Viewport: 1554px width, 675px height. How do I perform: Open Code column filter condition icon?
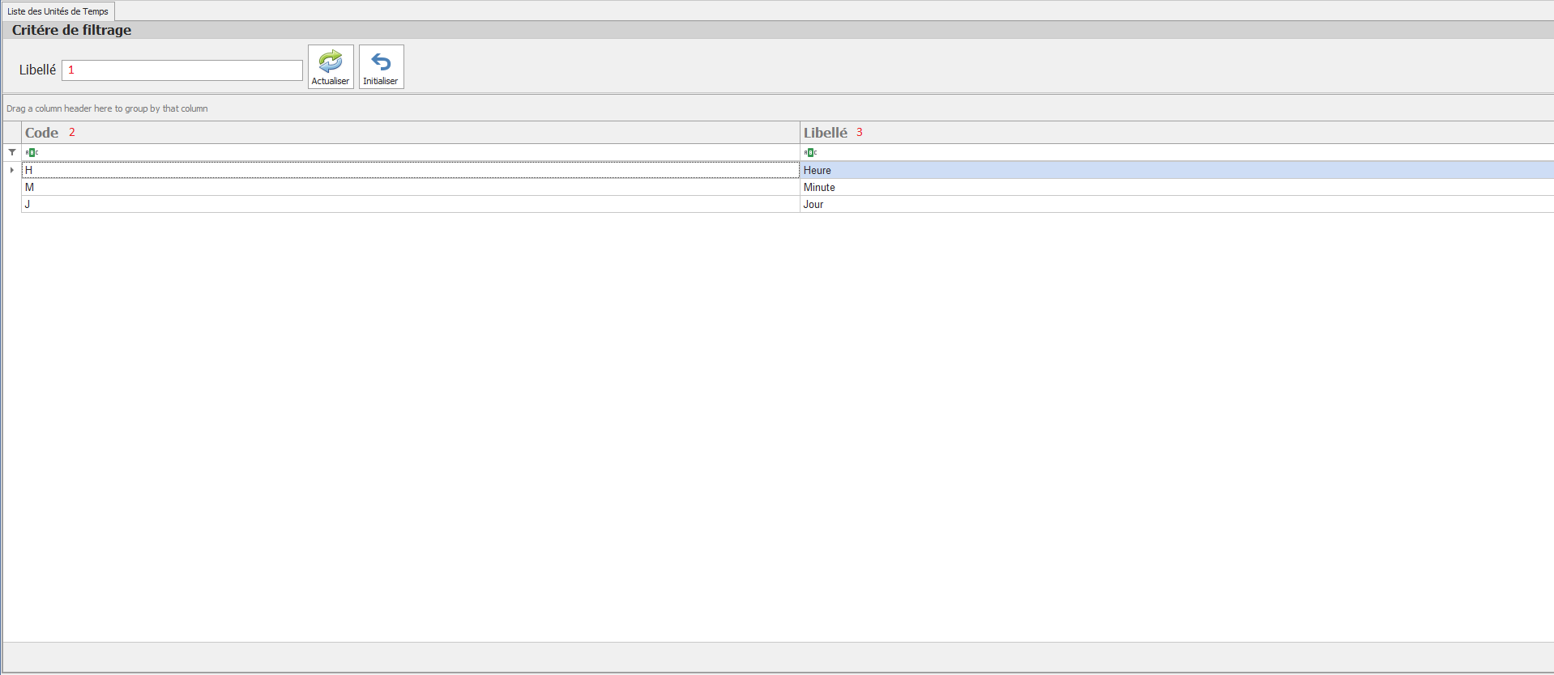pos(32,152)
